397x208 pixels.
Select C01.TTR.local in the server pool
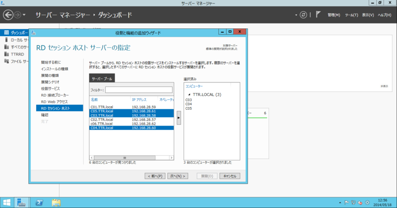point(132,107)
